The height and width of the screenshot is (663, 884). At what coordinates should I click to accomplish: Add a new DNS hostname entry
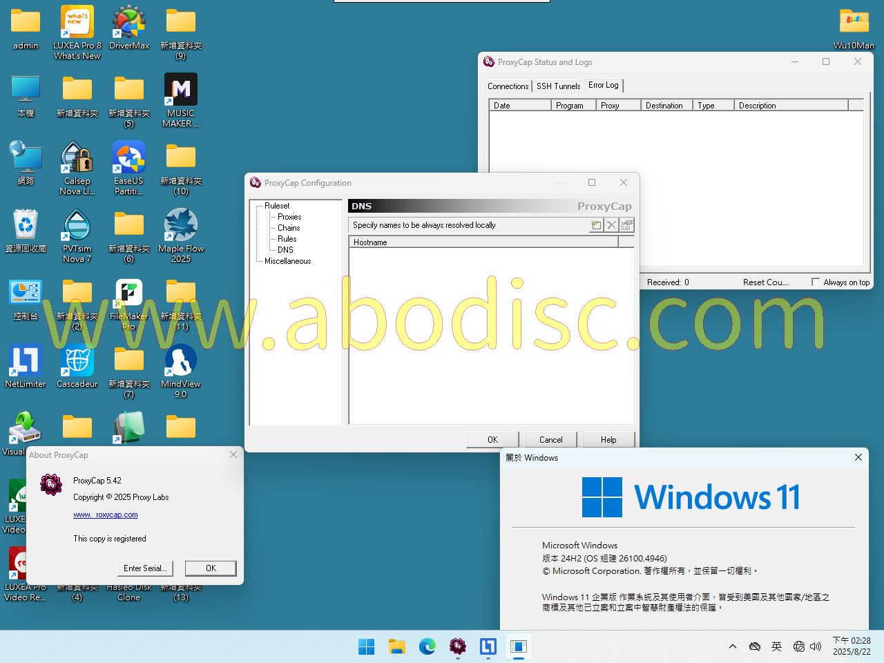(596, 225)
